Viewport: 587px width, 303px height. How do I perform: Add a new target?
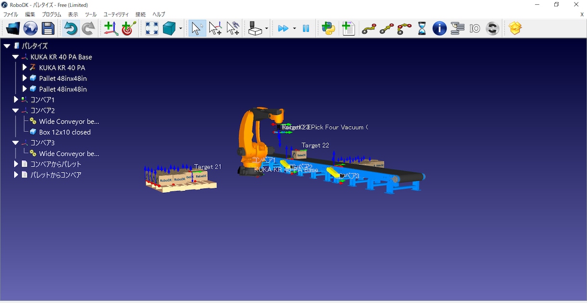129,28
